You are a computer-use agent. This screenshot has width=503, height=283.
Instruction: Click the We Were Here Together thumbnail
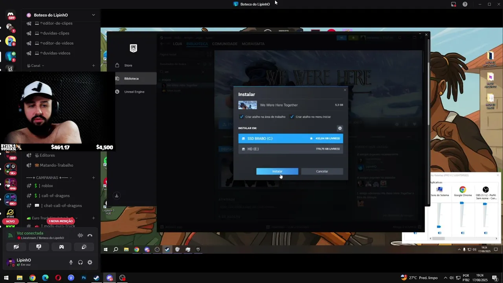point(248,105)
